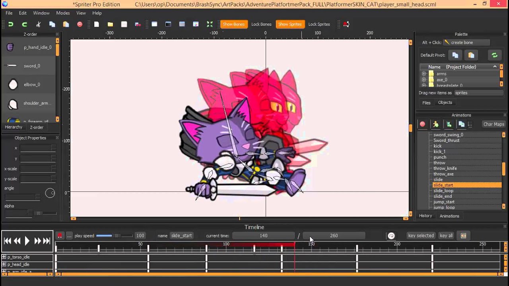Click the new animation figure icon
Image resolution: width=509 pixels, height=286 pixels.
coord(436,124)
